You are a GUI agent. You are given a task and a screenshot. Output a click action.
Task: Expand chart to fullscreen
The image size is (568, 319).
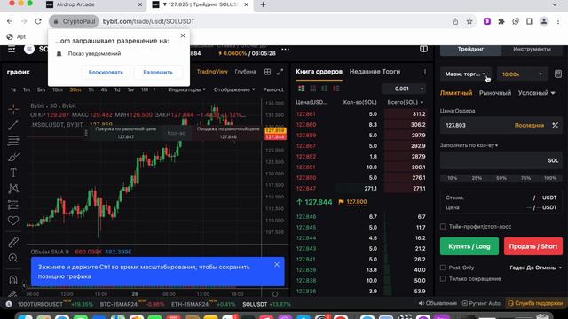pyautogui.click(x=280, y=72)
